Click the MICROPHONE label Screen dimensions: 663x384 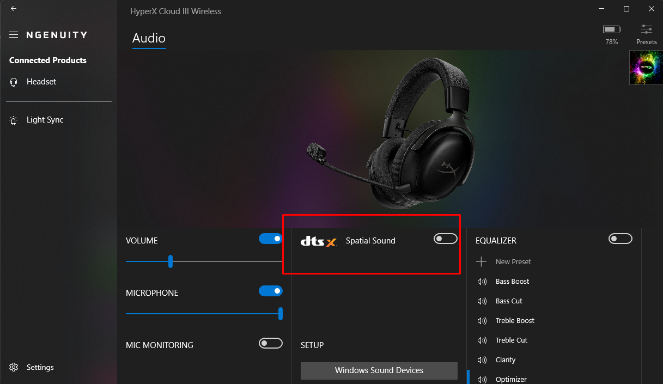point(152,293)
